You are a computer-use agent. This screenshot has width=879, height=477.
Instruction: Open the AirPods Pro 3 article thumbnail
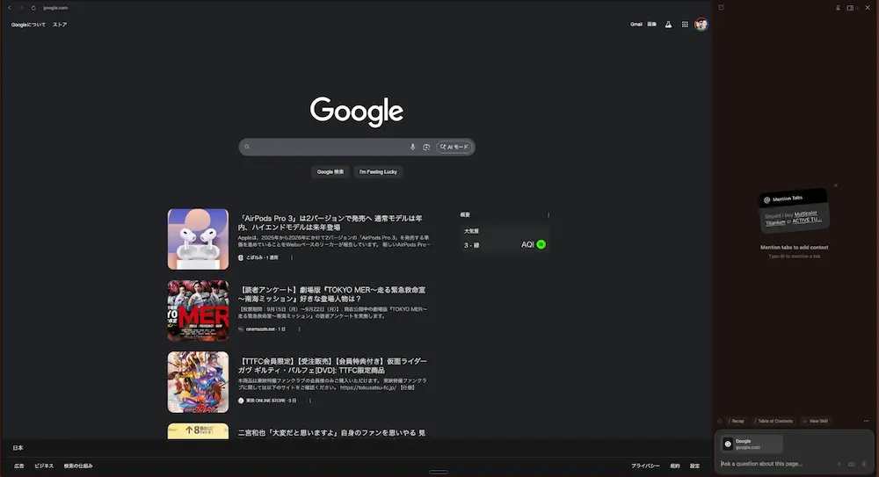tap(198, 239)
